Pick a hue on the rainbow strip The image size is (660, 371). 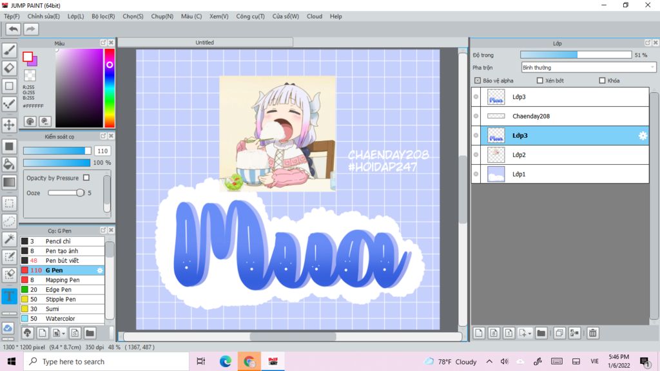click(110, 88)
